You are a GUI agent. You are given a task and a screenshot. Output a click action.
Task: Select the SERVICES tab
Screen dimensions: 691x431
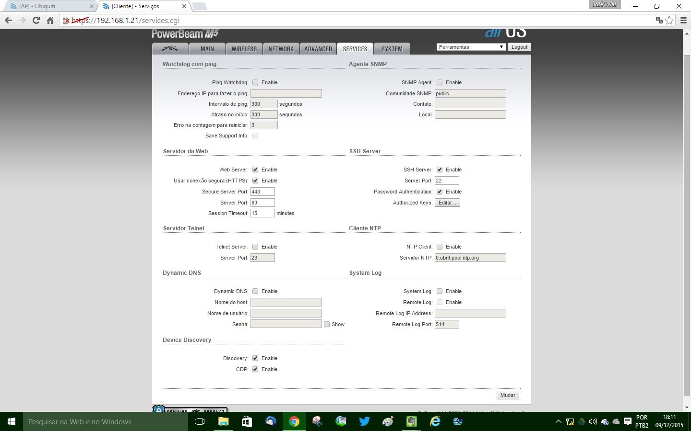(x=355, y=49)
